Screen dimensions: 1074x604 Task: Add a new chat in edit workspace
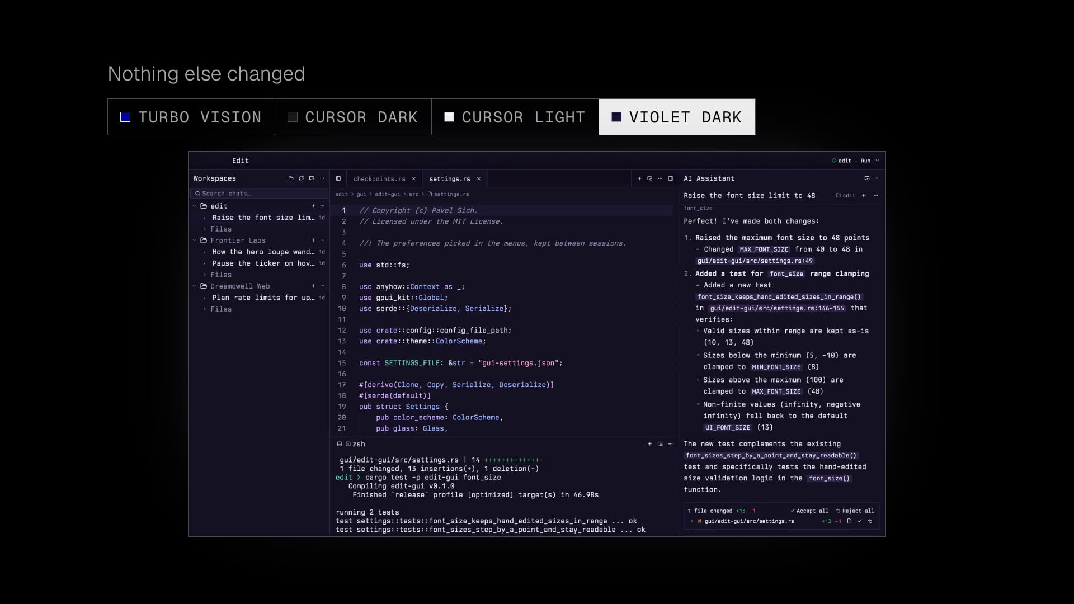(313, 206)
